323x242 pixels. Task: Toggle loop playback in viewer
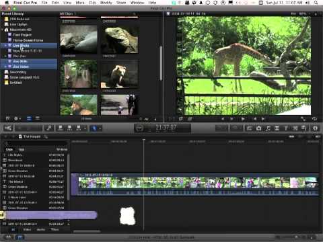314,119
